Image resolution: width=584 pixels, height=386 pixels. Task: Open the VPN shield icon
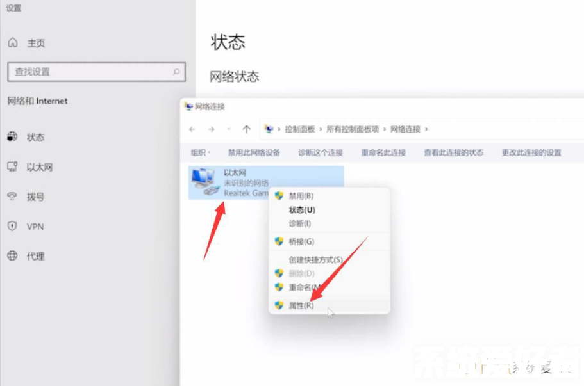coord(12,226)
